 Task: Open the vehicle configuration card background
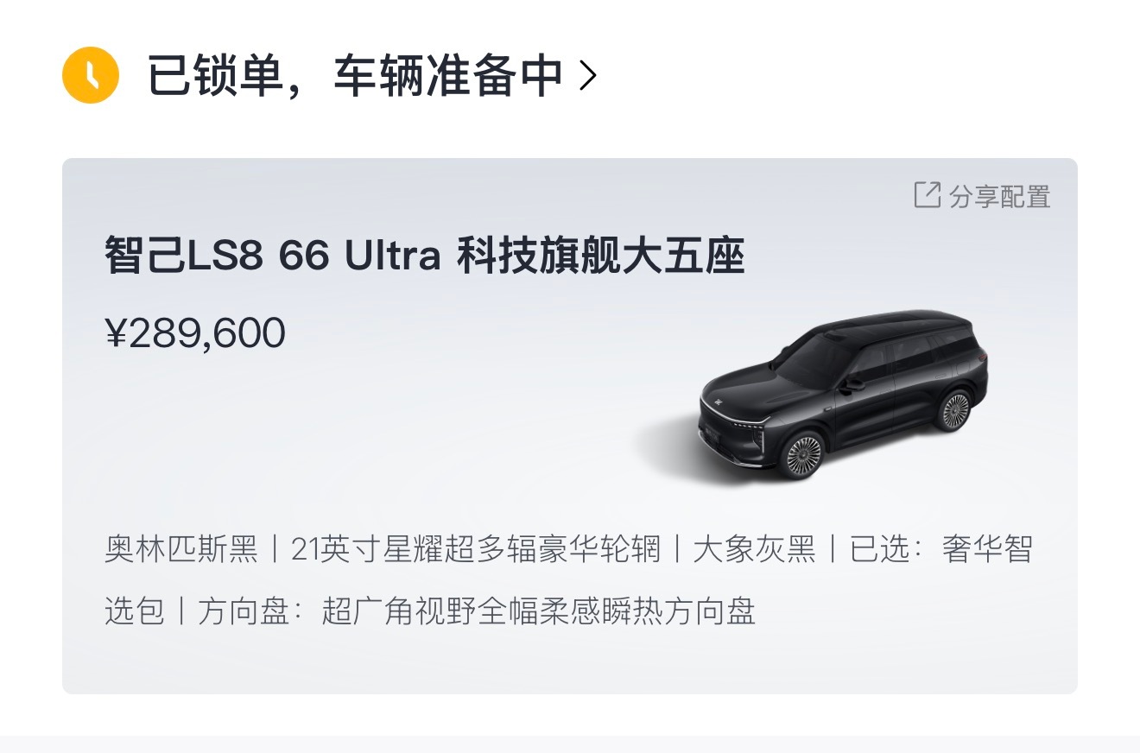[570, 426]
